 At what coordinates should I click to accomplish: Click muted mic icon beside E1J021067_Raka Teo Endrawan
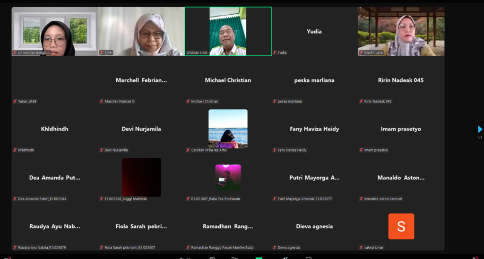tap(188, 199)
